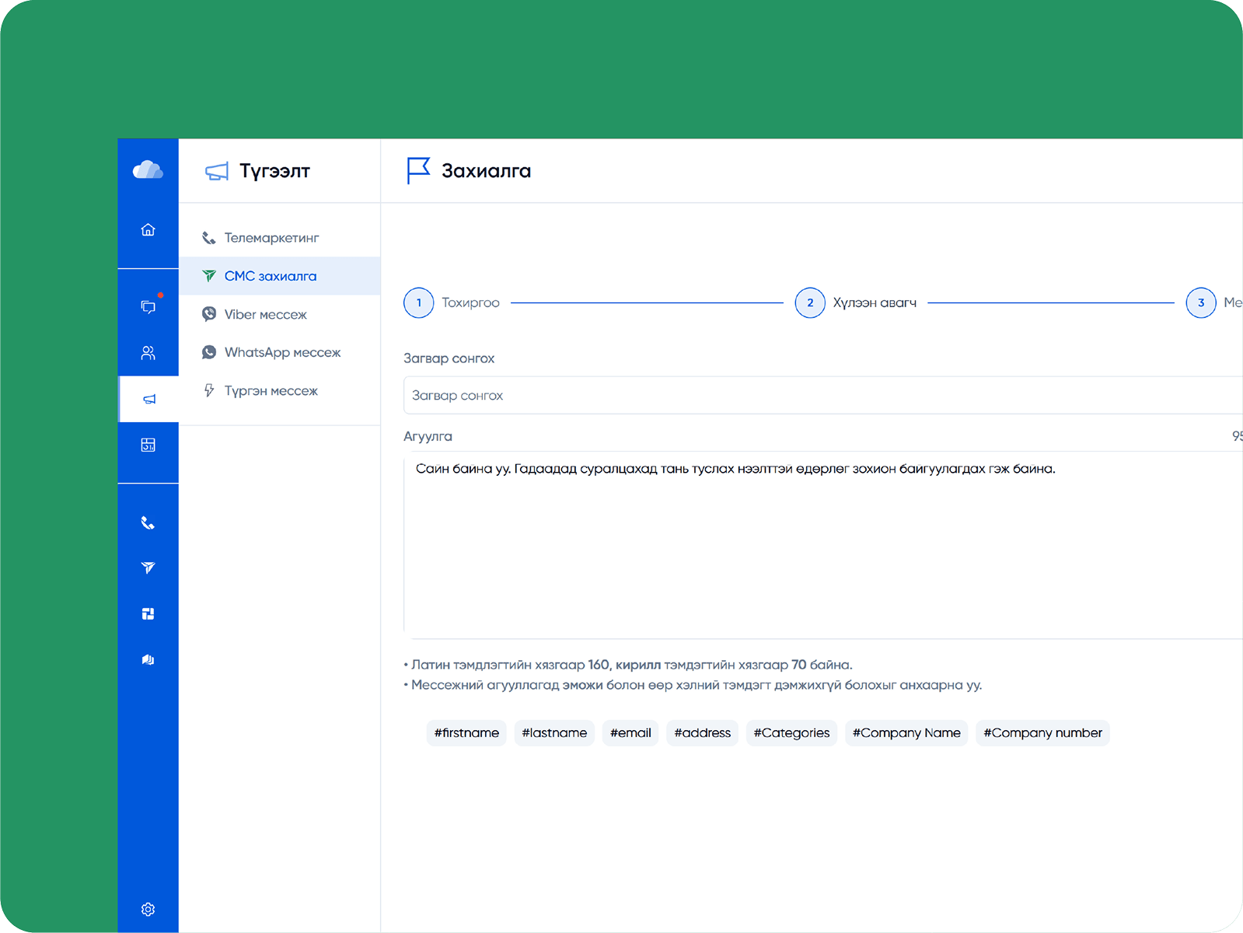Click into the Агуулга message text area
The image size is (1243, 933).
pyautogui.click(x=823, y=545)
